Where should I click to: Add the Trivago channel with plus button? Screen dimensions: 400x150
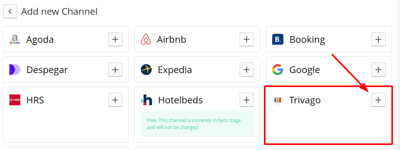tap(378, 100)
